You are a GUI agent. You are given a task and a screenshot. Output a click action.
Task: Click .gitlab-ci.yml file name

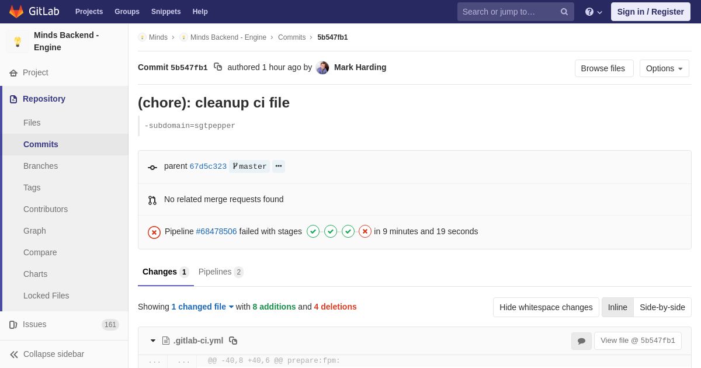[x=199, y=341]
